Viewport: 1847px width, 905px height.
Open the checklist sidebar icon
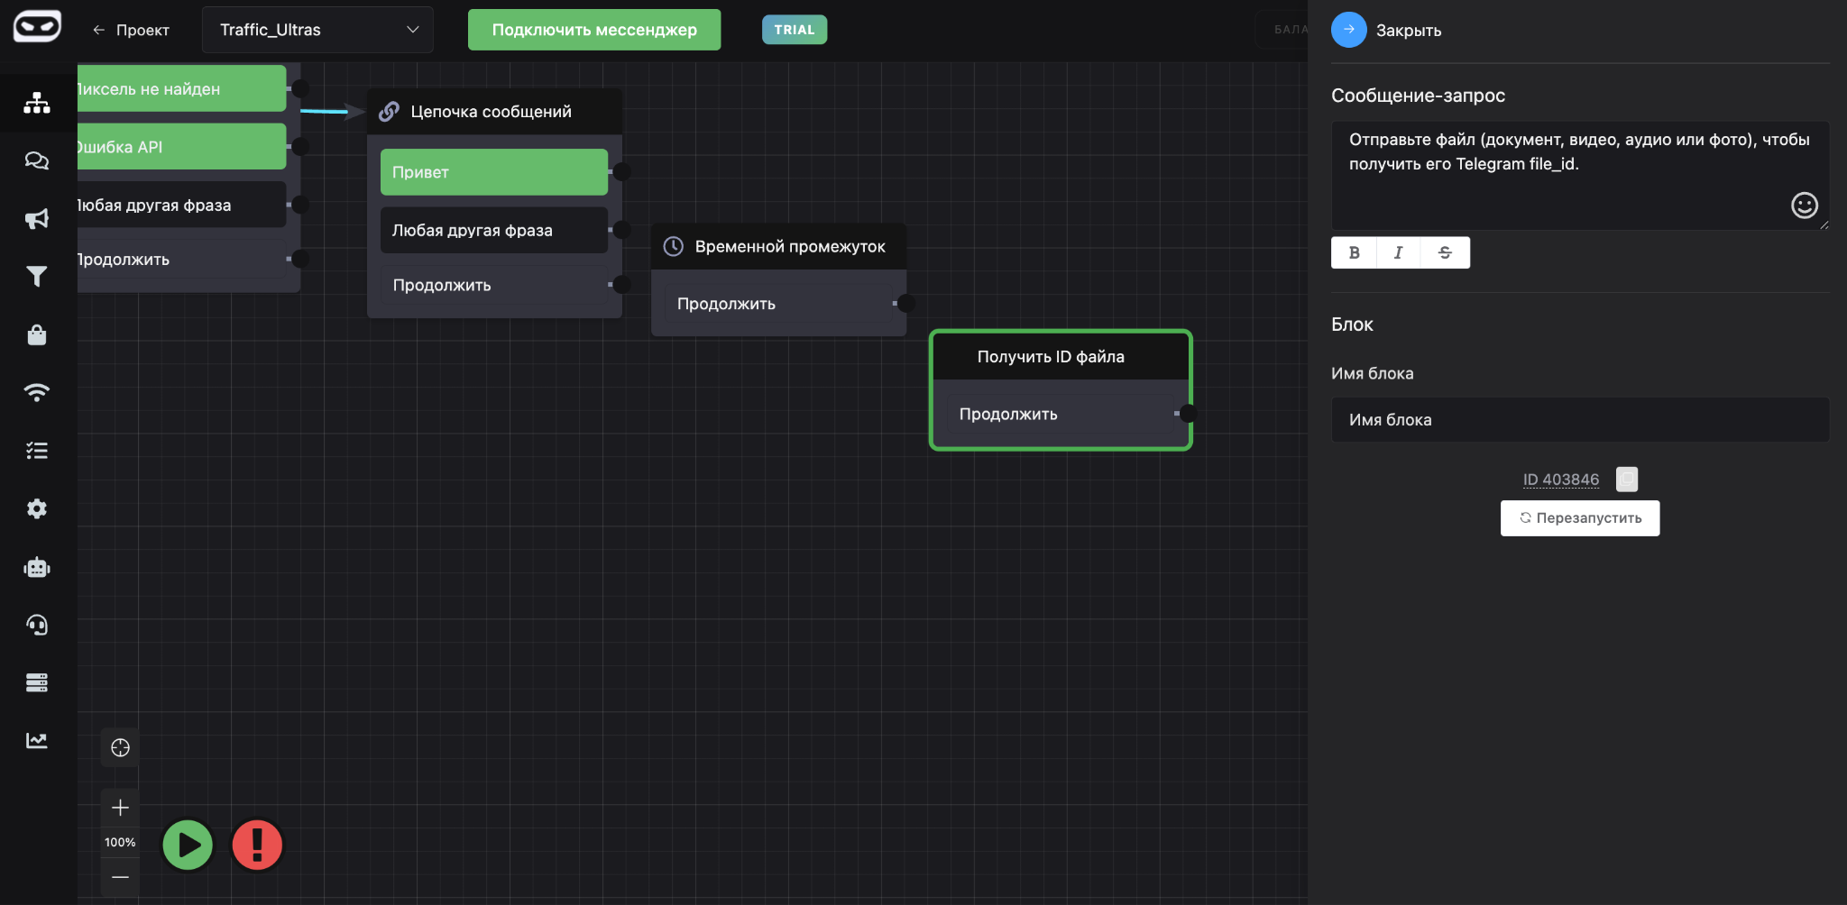point(37,451)
